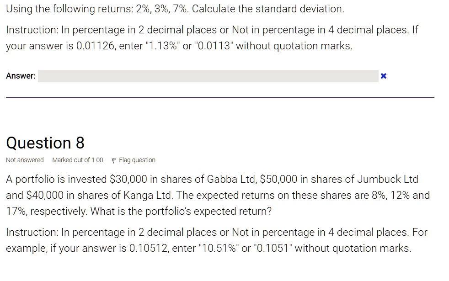This screenshot has height=281, width=449.
Task: Click the phrase Calculate the standard deviation
Action: click(268, 9)
